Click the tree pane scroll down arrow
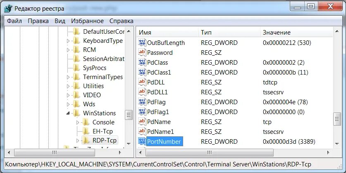Image resolution: width=346 pixels, height=173 pixels. point(129,144)
